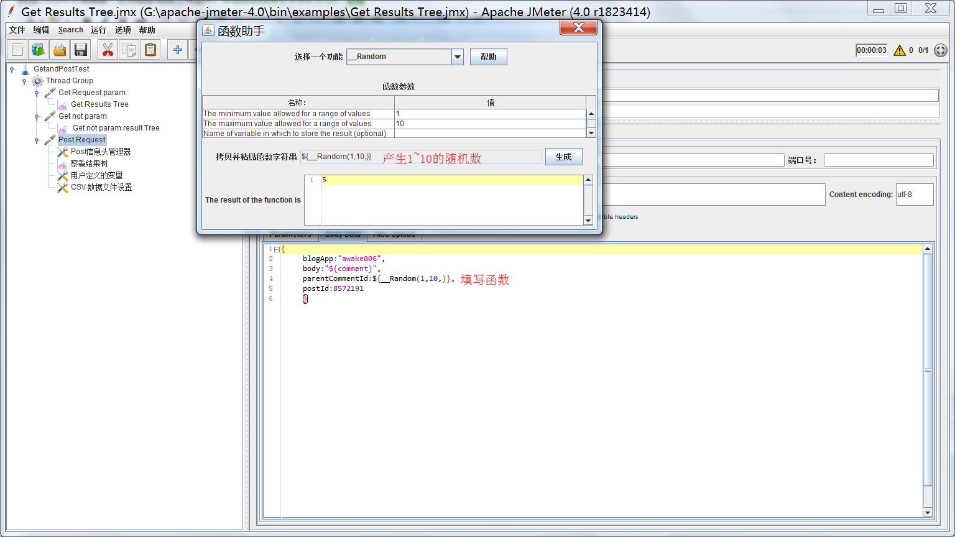Collapse the GetandPostTest tree node

tap(12, 69)
